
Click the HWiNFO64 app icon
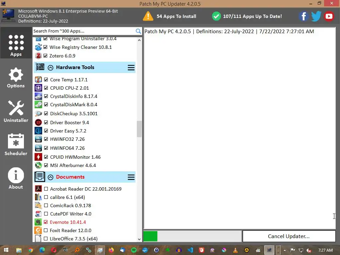(39, 148)
